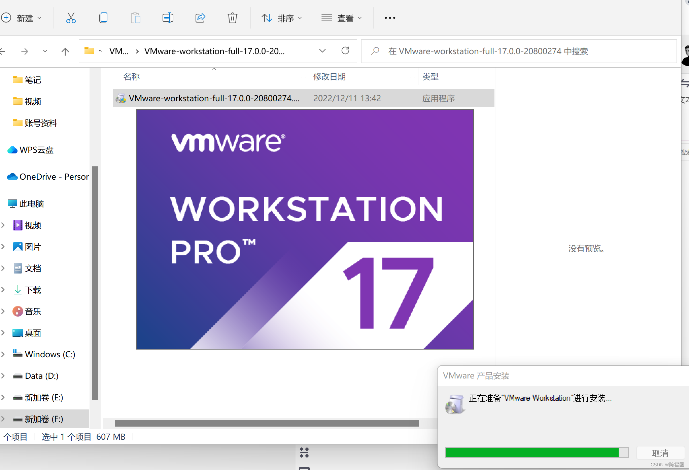Click the Rename icon in toolbar
689x470 pixels.
168,18
